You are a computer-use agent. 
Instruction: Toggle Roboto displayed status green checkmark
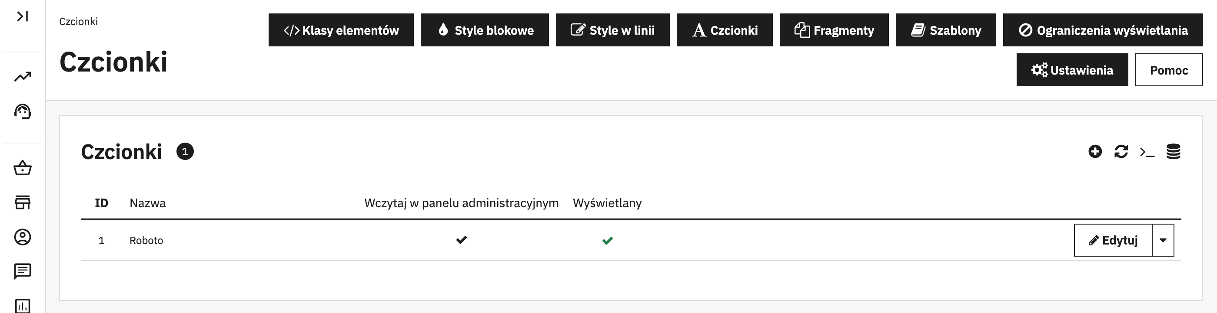click(607, 241)
